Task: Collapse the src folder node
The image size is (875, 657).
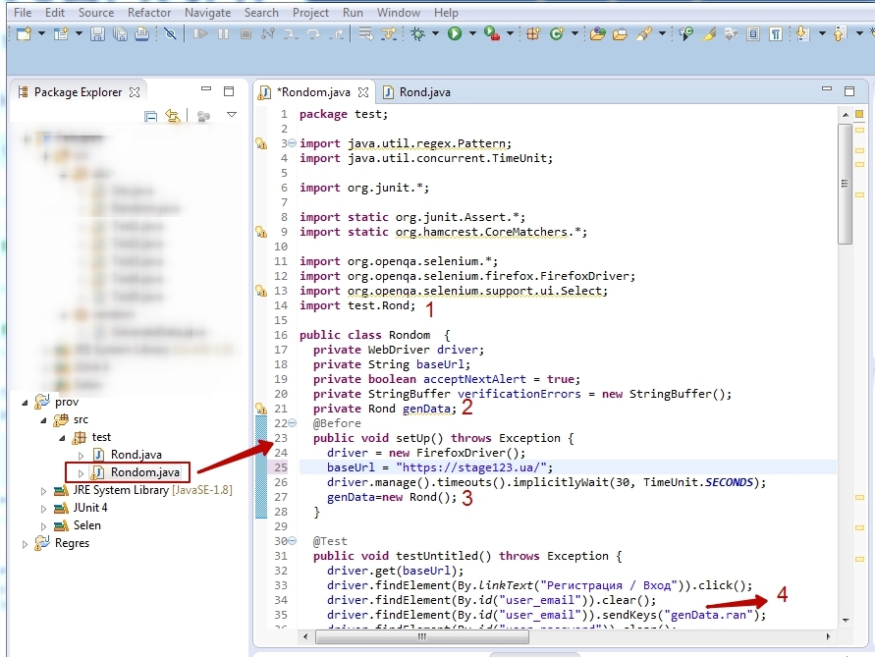Action: [x=43, y=419]
